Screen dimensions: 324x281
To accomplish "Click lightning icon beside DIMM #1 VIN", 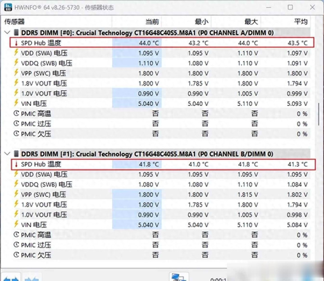I will (16, 224).
